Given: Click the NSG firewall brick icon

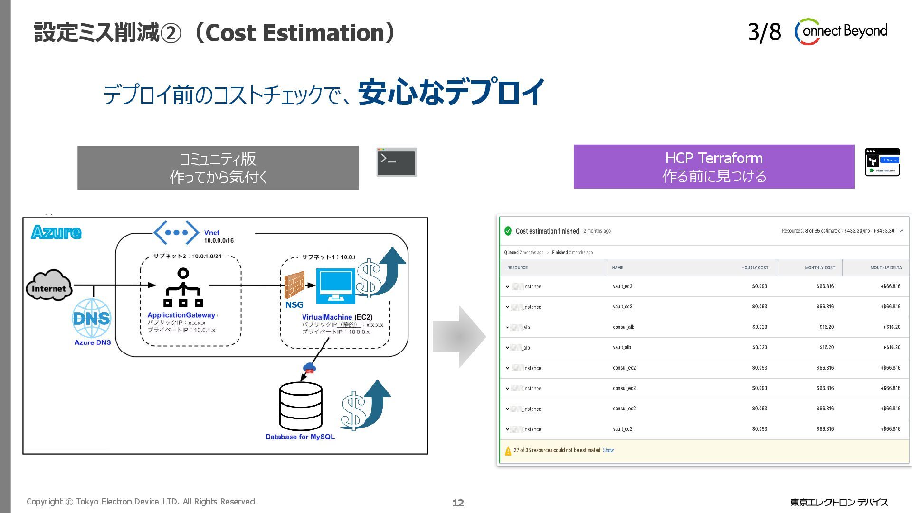Looking at the screenshot, I should pyautogui.click(x=294, y=285).
